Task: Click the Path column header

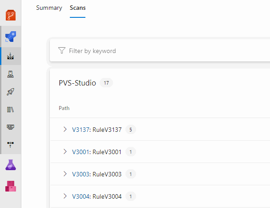Action: (64, 108)
